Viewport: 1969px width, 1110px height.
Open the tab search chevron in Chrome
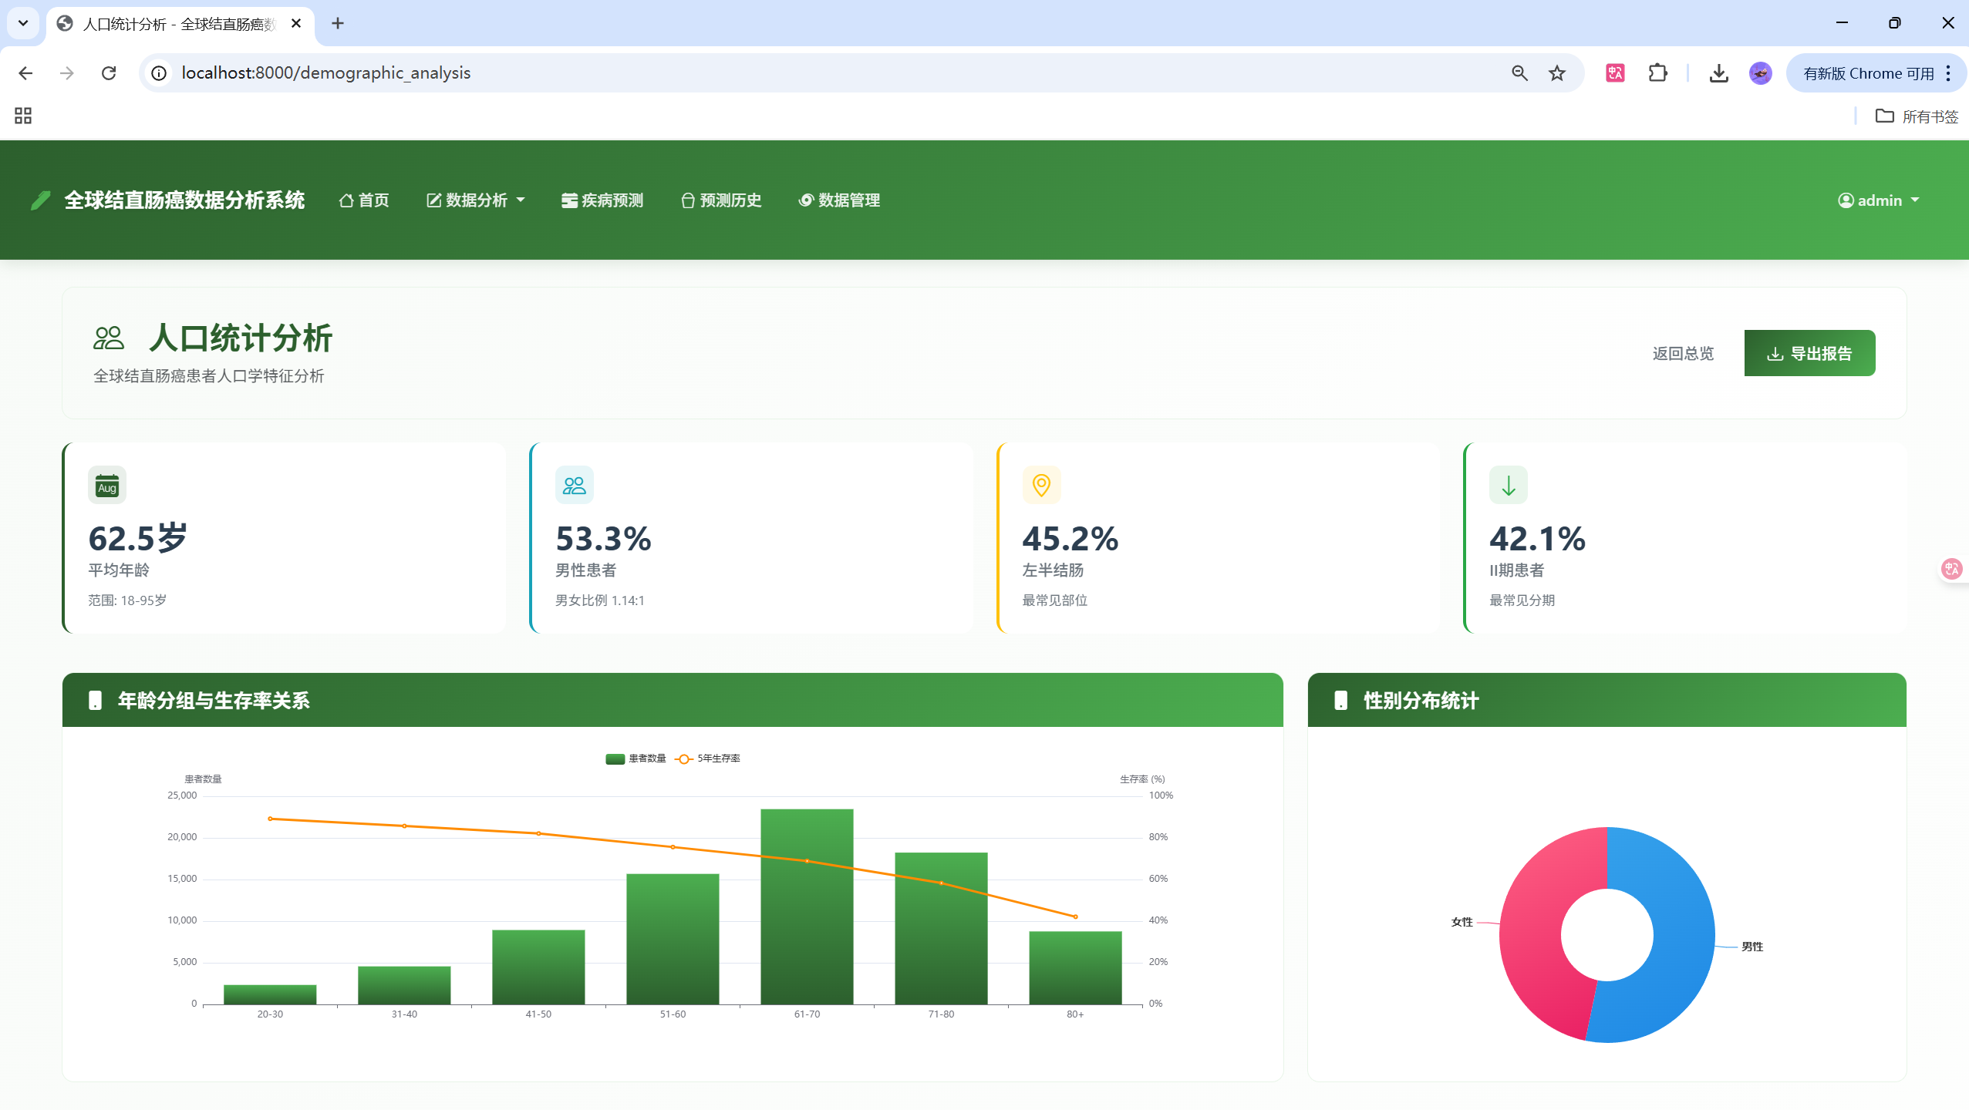23,23
